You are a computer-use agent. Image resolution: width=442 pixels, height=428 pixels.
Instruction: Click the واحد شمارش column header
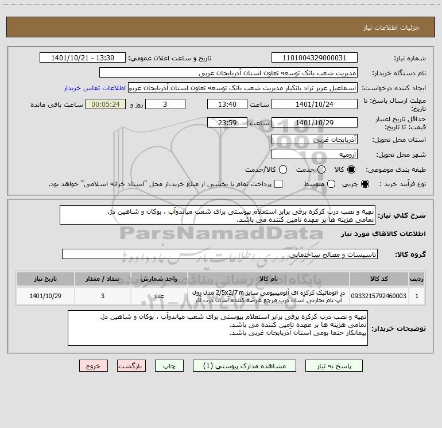point(159,279)
